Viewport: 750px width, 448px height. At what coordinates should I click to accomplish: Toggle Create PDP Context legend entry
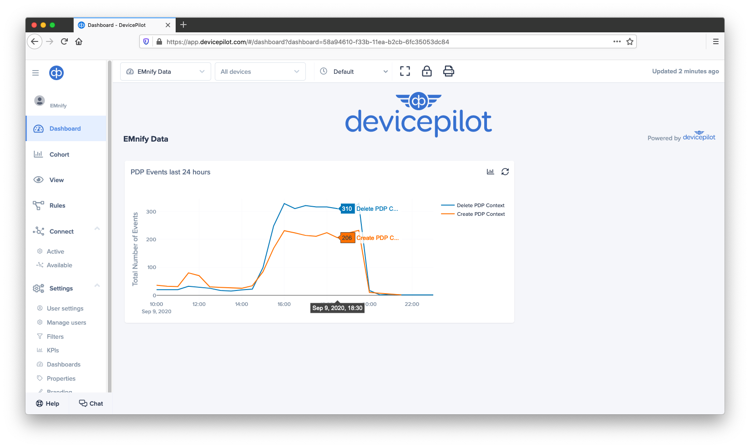pos(473,214)
